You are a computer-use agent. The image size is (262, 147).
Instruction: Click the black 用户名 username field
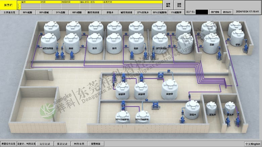[x=202, y=12]
